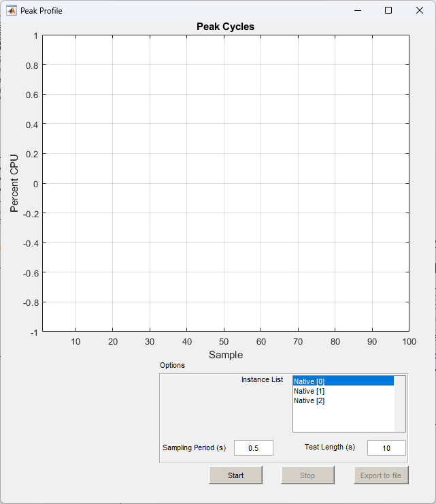This screenshot has width=436, height=504.
Task: Click the Instance List label
Action: tap(262, 379)
